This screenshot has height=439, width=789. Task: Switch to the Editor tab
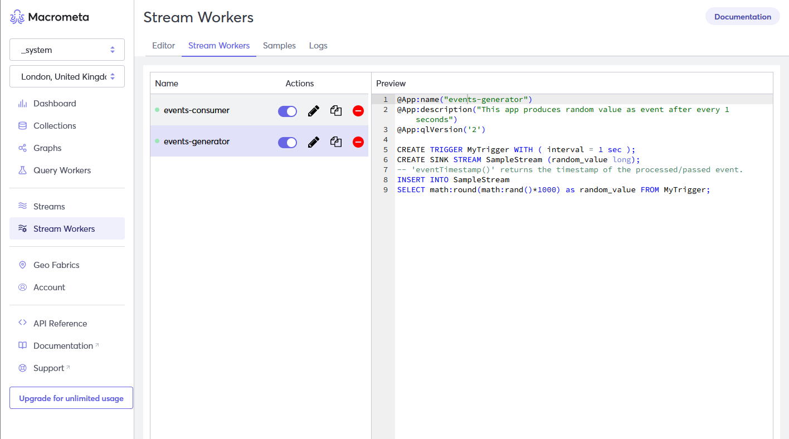tap(164, 46)
